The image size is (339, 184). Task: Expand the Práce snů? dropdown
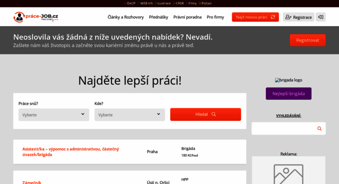coord(54,115)
